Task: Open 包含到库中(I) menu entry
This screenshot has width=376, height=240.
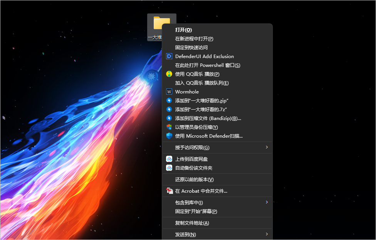Action: tap(217, 203)
